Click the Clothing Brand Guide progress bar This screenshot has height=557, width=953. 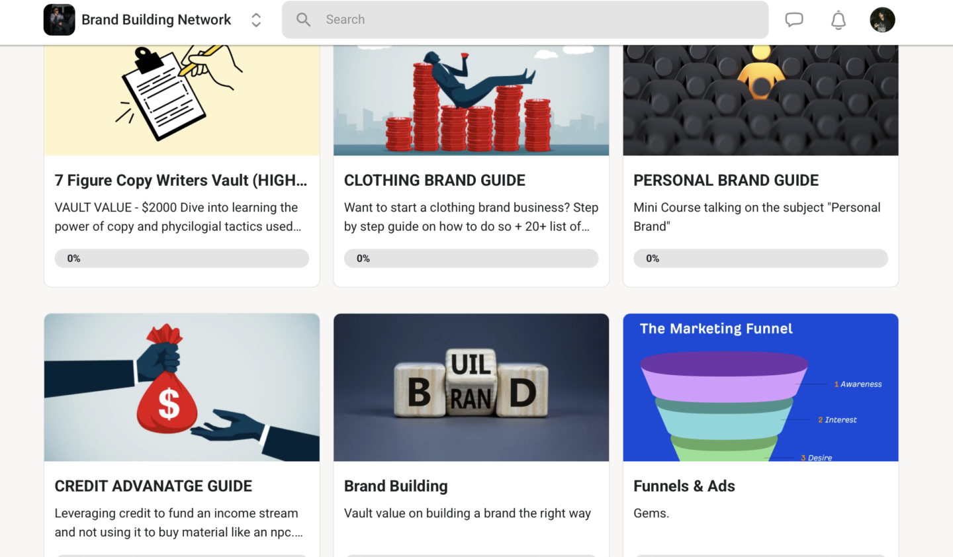click(x=471, y=258)
